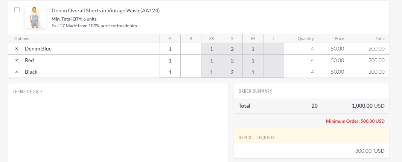Select the Denim Blue size XS cell
Viewport: 402px width, 162px height.
point(212,49)
